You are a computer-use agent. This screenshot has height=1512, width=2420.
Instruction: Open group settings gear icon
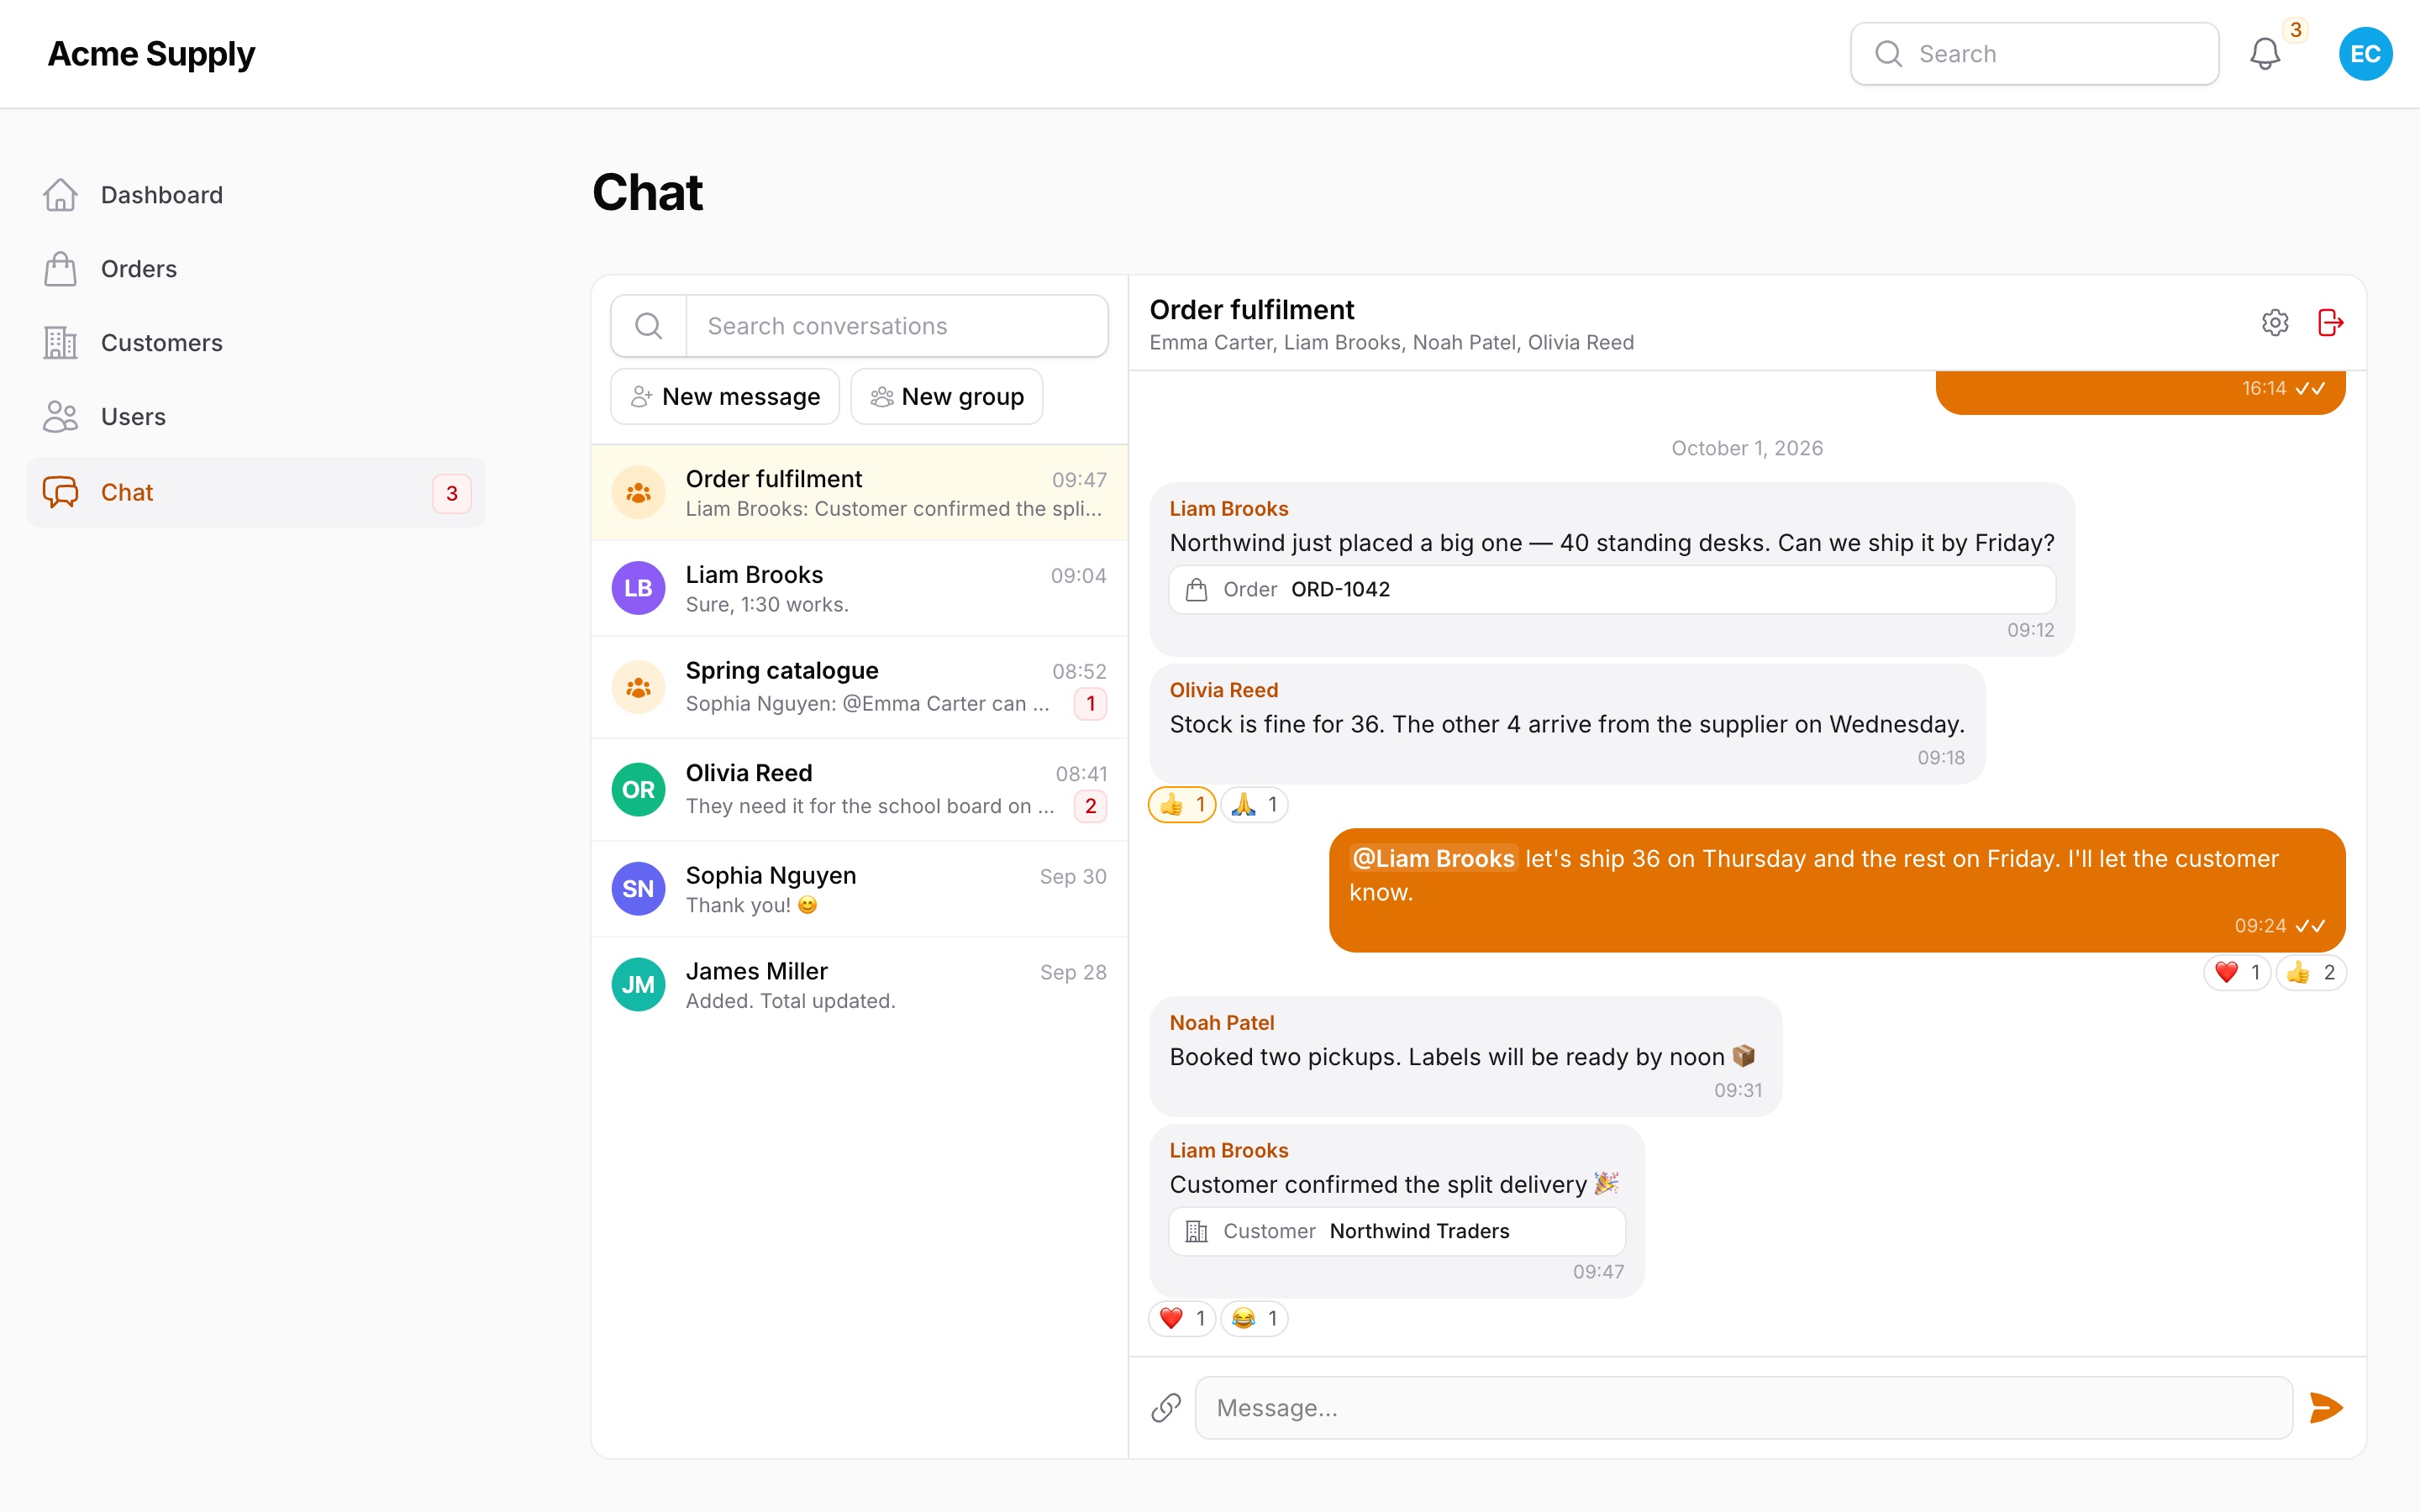tap(2274, 323)
